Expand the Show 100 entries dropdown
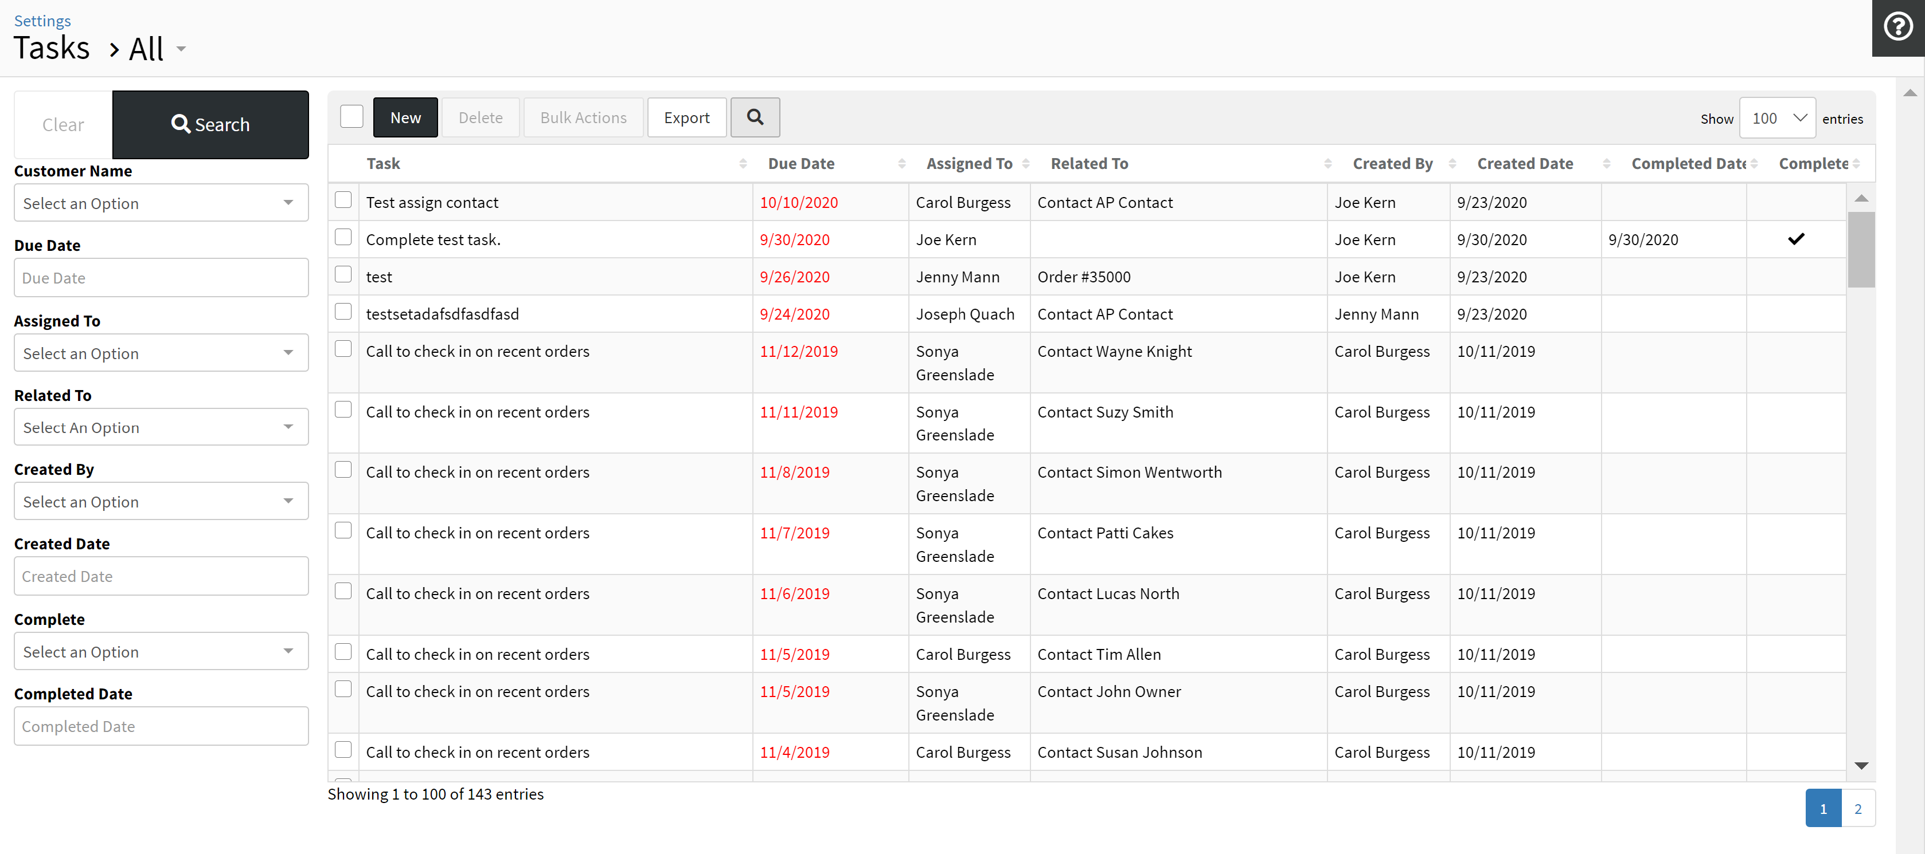Viewport: 1925px width, 854px height. pos(1776,118)
